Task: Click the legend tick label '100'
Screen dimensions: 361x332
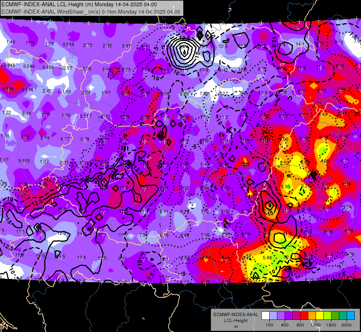Action: (x=269, y=325)
